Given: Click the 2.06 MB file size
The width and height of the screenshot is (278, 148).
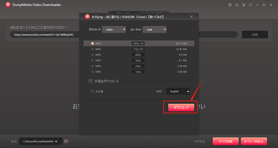Looking at the screenshot, I should tap(182, 72).
